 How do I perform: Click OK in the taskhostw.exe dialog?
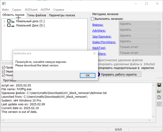pos(87,75)
